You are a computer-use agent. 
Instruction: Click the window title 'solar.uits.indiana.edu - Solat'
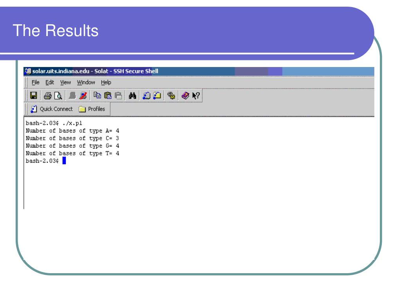click(x=70, y=71)
